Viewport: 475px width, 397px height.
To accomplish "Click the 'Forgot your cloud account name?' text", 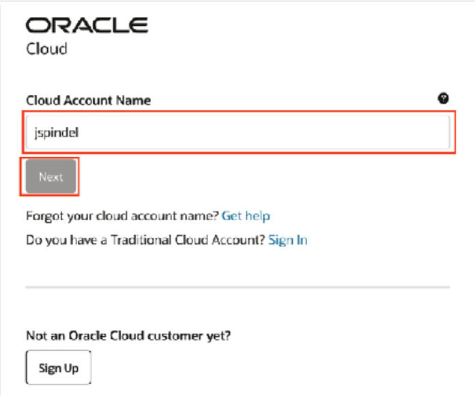I will pyautogui.click(x=122, y=216).
